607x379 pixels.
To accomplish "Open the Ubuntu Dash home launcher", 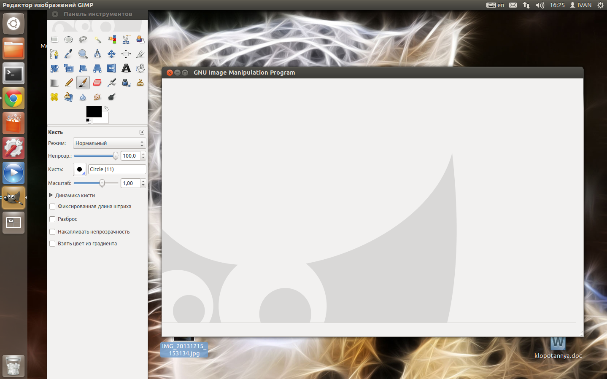I will pos(13,24).
